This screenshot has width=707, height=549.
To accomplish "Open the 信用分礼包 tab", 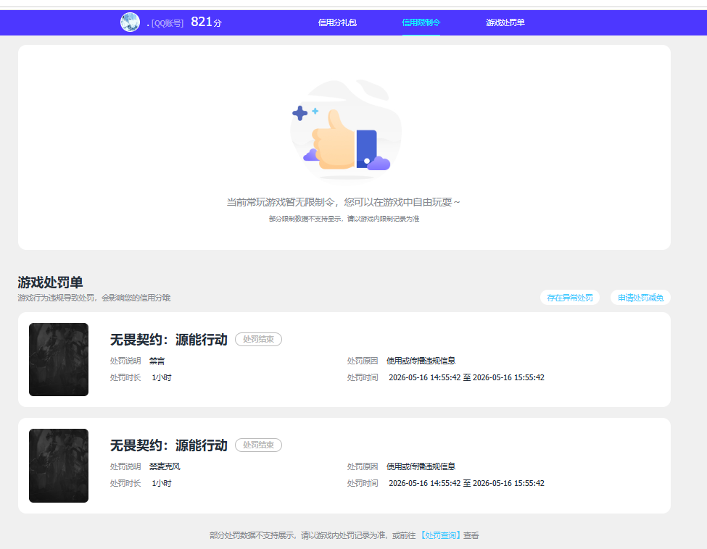I will click(337, 22).
